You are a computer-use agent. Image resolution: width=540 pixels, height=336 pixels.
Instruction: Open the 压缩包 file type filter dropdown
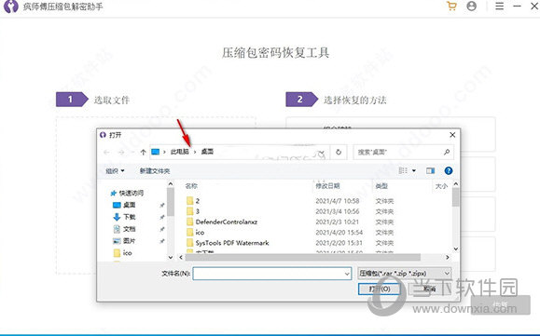405,274
